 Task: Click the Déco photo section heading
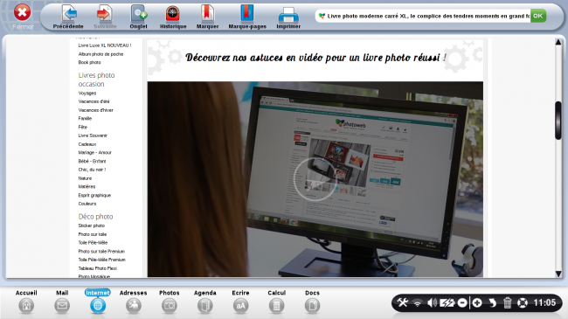[95, 217]
